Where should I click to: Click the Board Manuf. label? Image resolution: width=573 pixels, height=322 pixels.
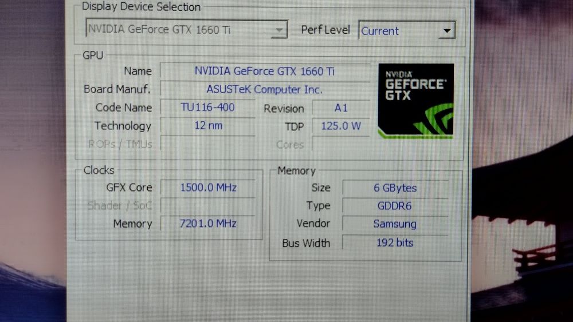(x=117, y=89)
